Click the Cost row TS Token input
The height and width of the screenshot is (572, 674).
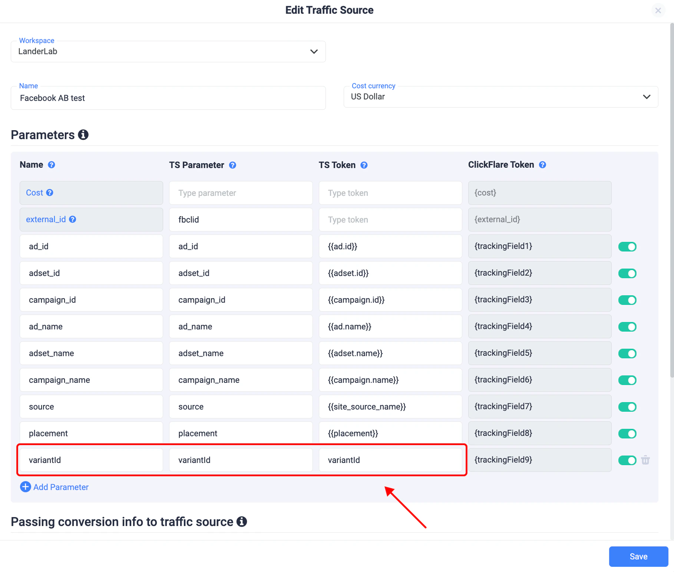click(x=390, y=193)
